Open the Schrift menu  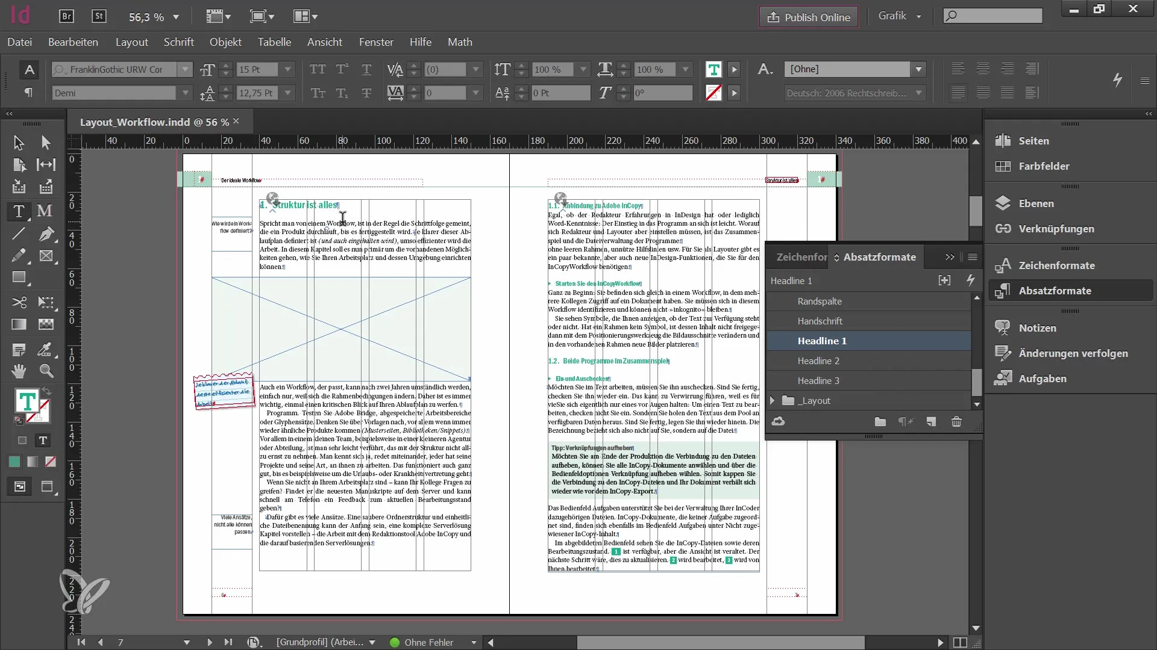[179, 42]
